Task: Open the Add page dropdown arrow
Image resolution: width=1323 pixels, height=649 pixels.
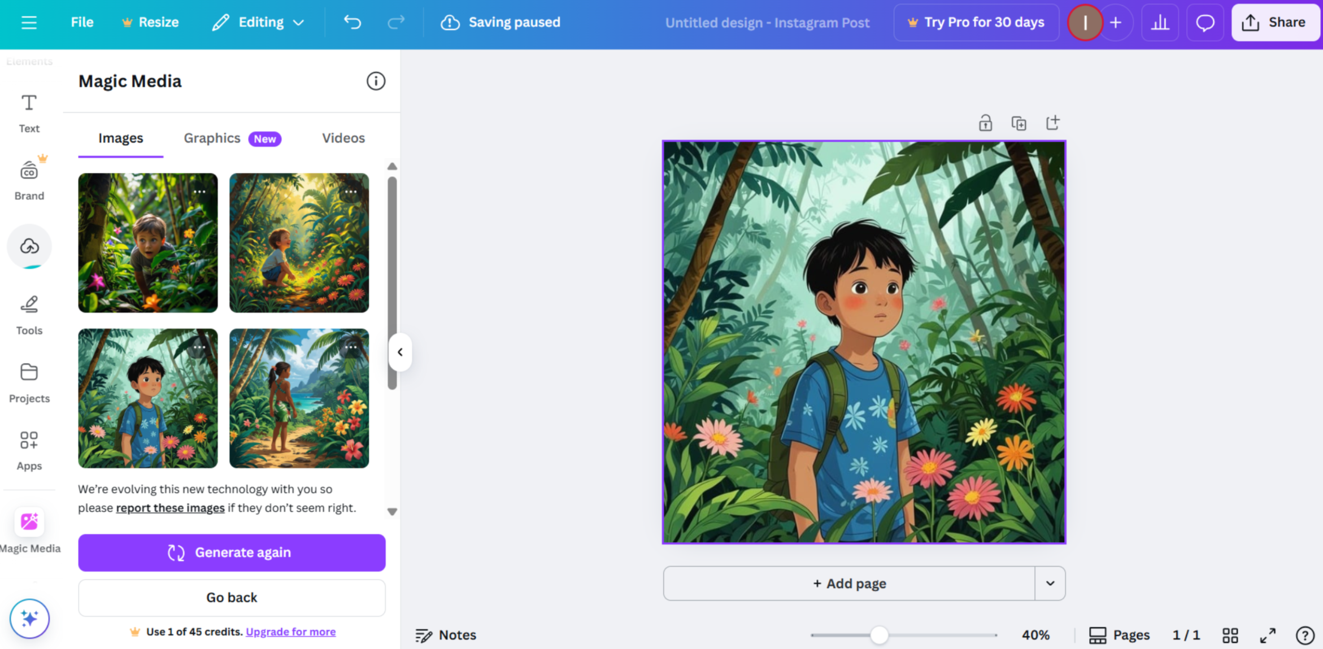Action: [1050, 583]
